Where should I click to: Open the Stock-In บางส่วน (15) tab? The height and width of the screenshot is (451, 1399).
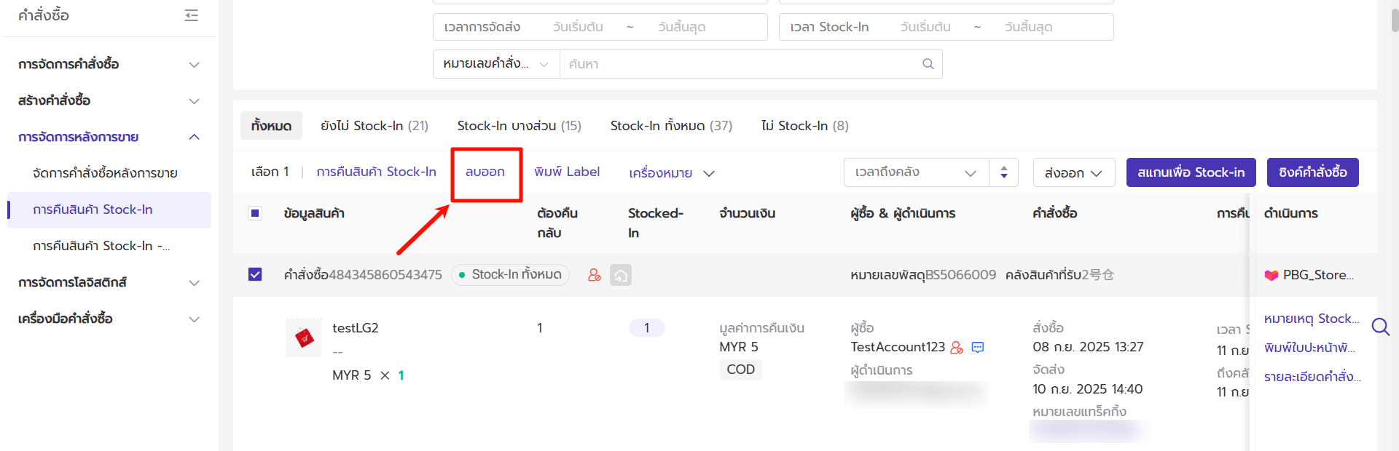[x=519, y=126]
